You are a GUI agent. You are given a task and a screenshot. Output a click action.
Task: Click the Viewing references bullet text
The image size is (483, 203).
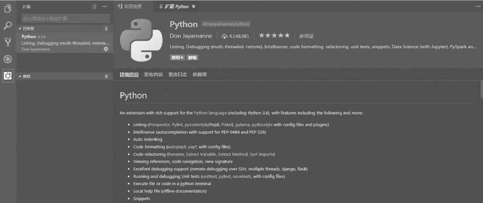183,162
